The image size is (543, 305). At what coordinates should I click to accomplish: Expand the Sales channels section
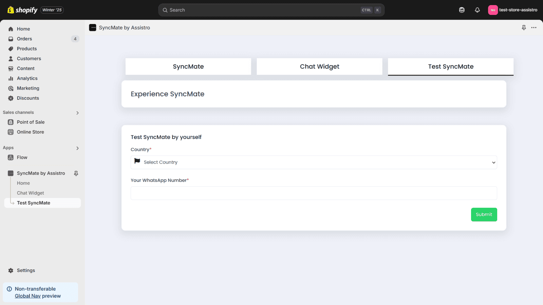coord(77,113)
